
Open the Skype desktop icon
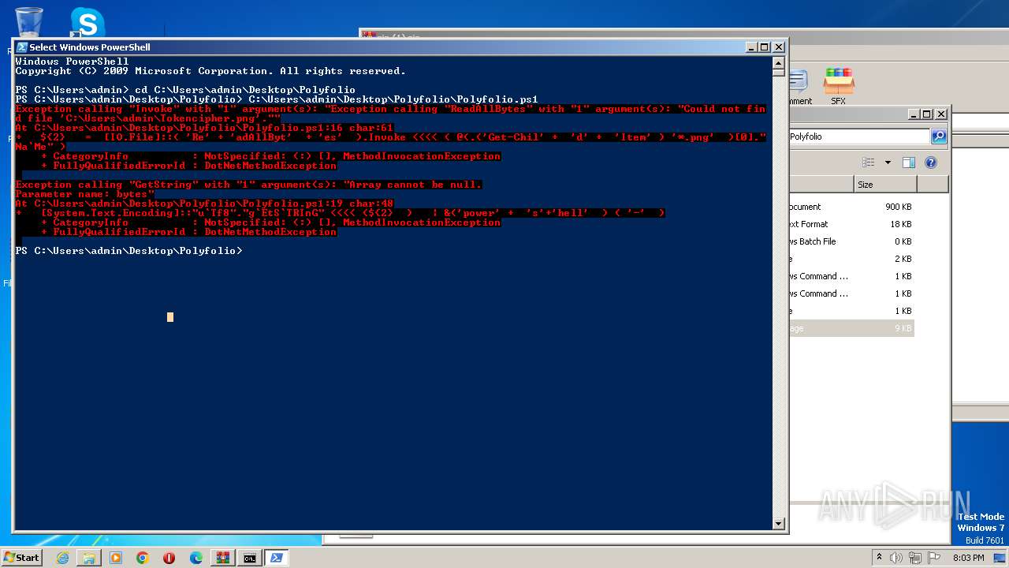(87, 21)
